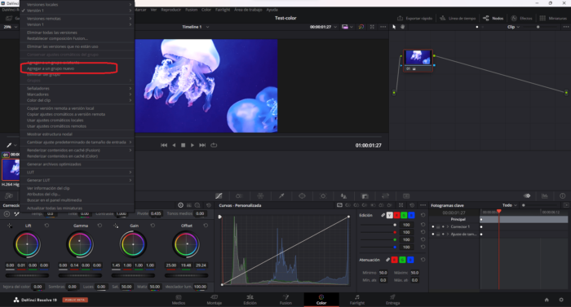
Task: Reset the Offset color wheel
Action: click(x=206, y=226)
